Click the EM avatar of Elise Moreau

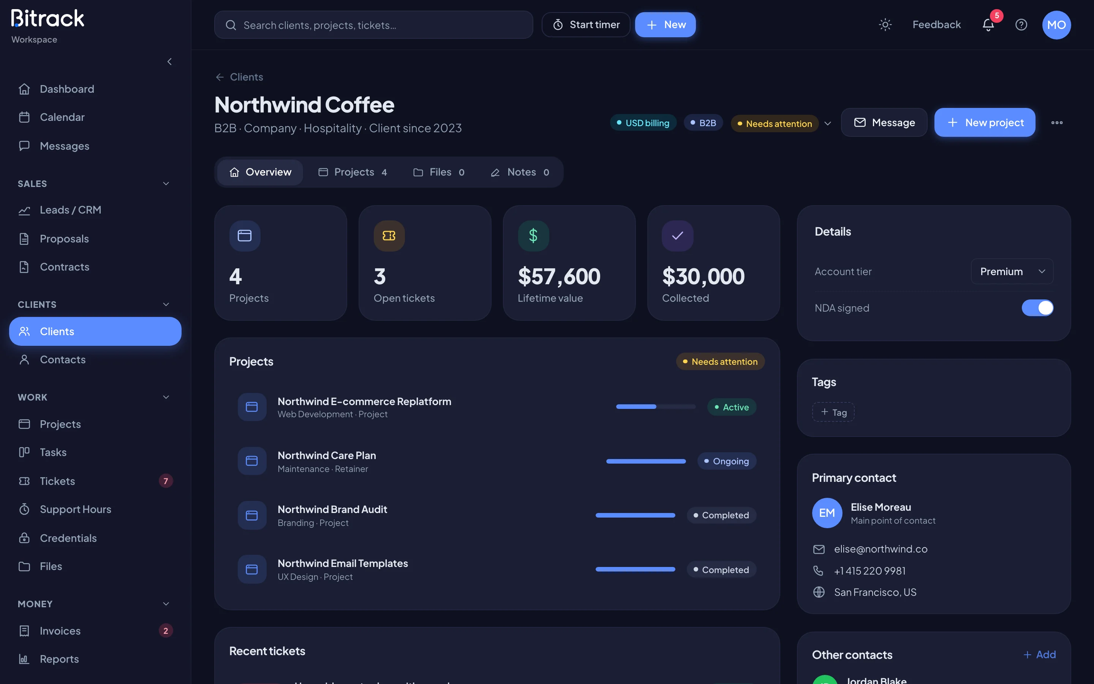pyautogui.click(x=827, y=513)
